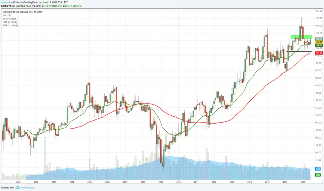The image size is (324, 191).
Task: Click the 'June 13, 2017 05:41 EST' publish date
Action: (55, 2)
